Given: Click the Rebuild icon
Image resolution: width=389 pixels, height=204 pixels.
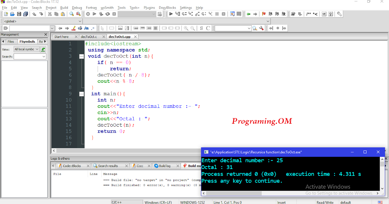Looking at the screenshot, I should 107,14.
